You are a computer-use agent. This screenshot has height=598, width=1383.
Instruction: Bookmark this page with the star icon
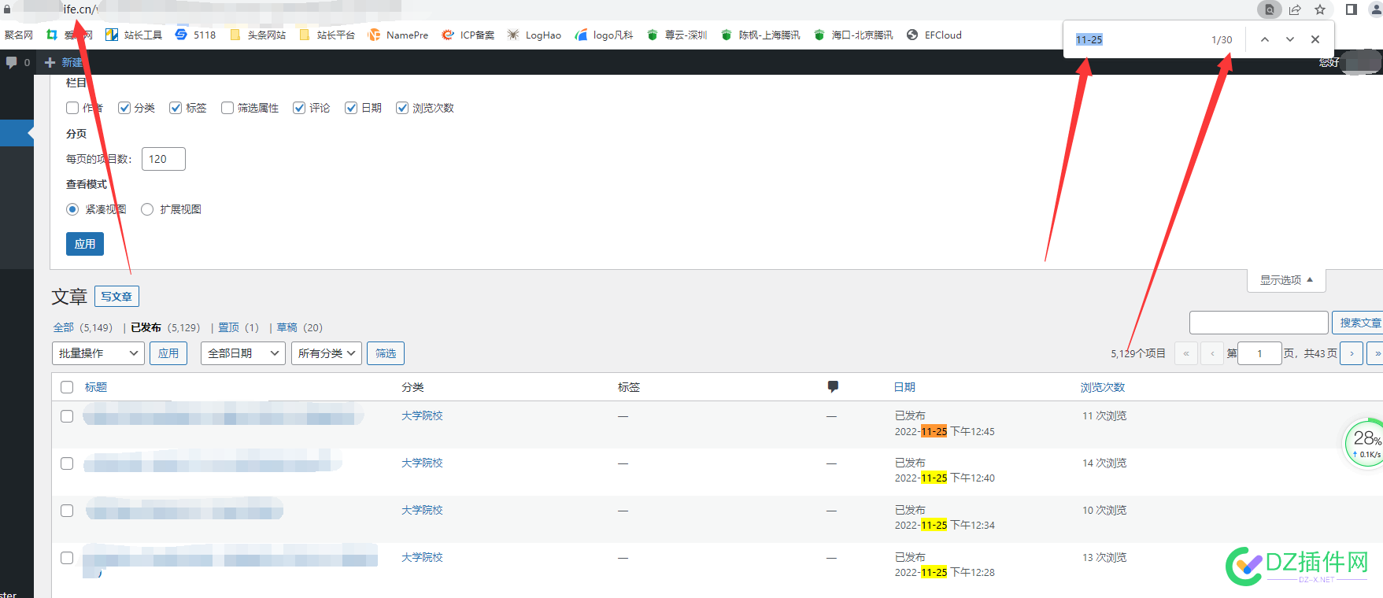coord(1320,9)
